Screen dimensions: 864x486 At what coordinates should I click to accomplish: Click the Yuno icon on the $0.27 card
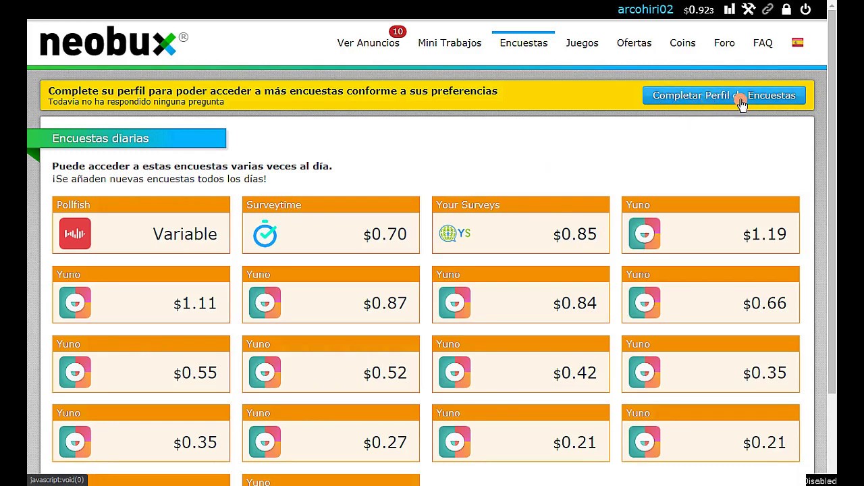tap(265, 442)
